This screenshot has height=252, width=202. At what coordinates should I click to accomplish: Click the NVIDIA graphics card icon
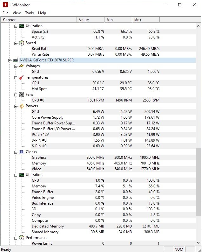[x=15, y=60]
